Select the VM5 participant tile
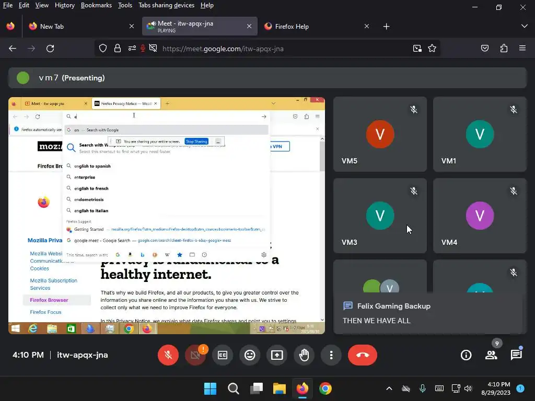Image resolution: width=535 pixels, height=401 pixels. pos(380,134)
